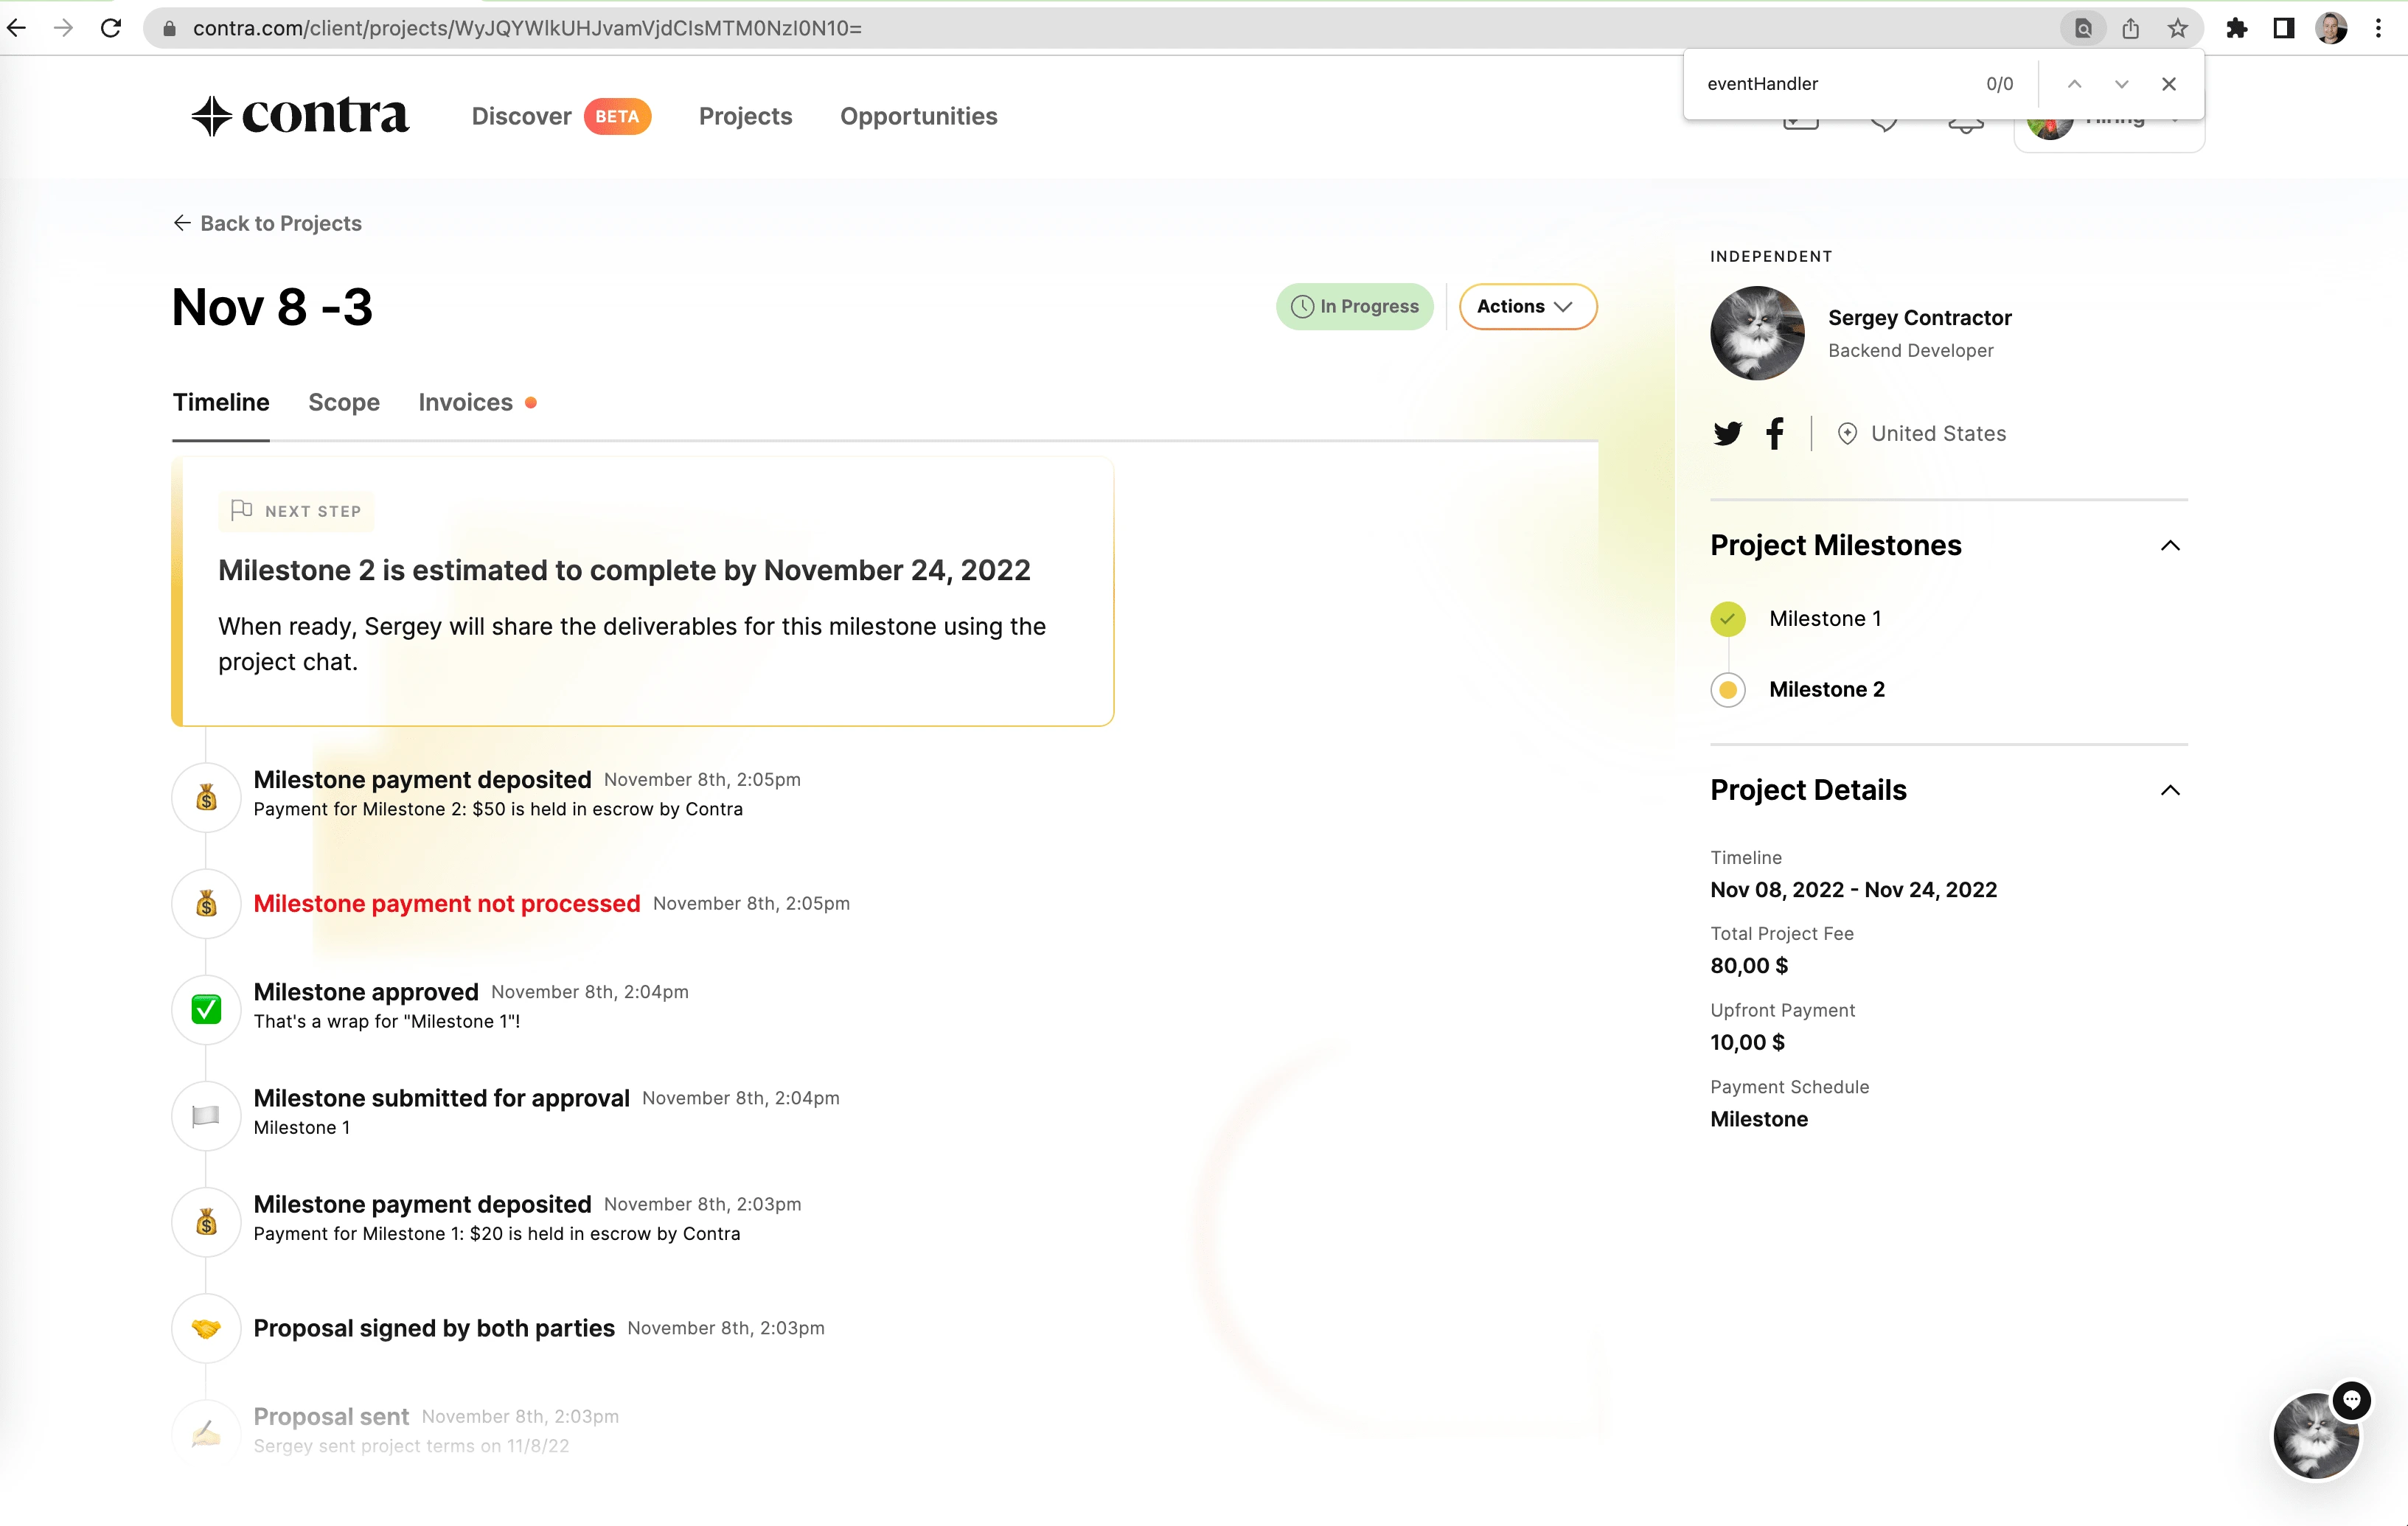Image resolution: width=2408 pixels, height=1526 pixels.
Task: Click Nov 08, 2022 - Nov 24, 2022 timeline
Action: (x=1853, y=890)
